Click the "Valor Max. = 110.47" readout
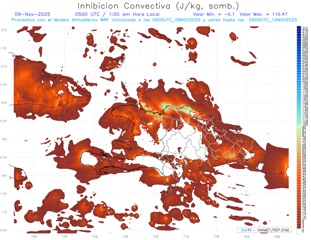The image size is (311, 240). point(264,14)
